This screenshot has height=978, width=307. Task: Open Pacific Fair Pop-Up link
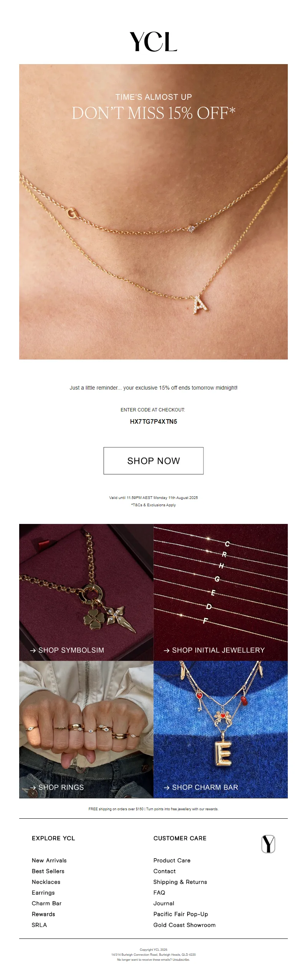click(x=181, y=914)
